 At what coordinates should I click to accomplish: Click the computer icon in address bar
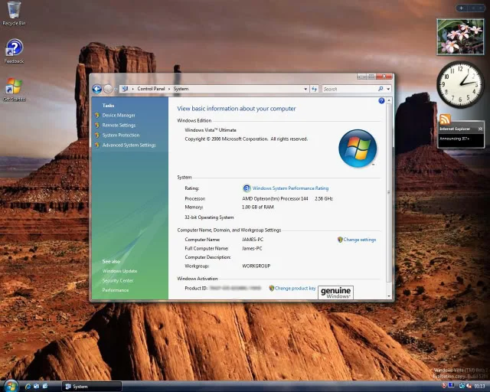pyautogui.click(x=125, y=89)
